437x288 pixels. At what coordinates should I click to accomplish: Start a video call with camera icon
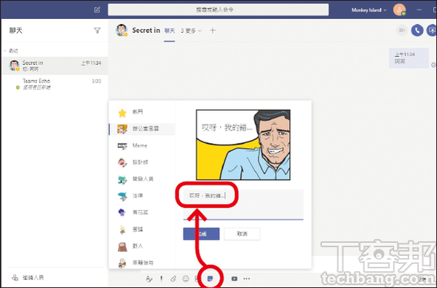pos(402,31)
